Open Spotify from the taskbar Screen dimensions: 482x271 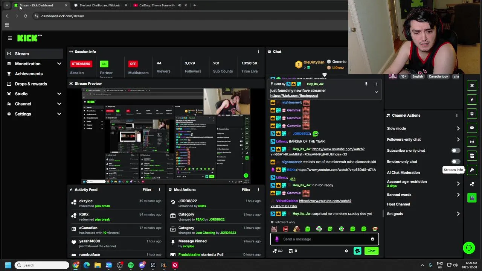131,265
